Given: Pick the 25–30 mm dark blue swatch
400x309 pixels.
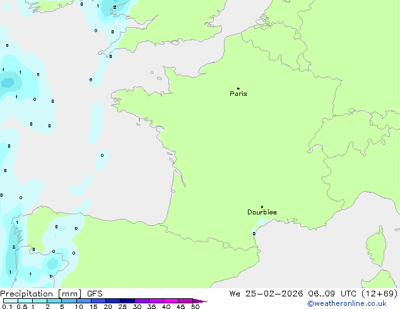Looking at the screenshot, I should point(127,301).
